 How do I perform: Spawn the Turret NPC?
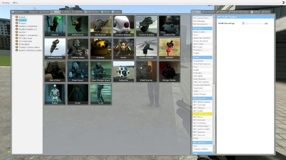pos(101,94)
